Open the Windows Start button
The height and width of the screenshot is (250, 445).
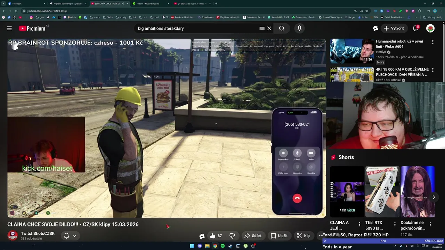(x=192, y=246)
